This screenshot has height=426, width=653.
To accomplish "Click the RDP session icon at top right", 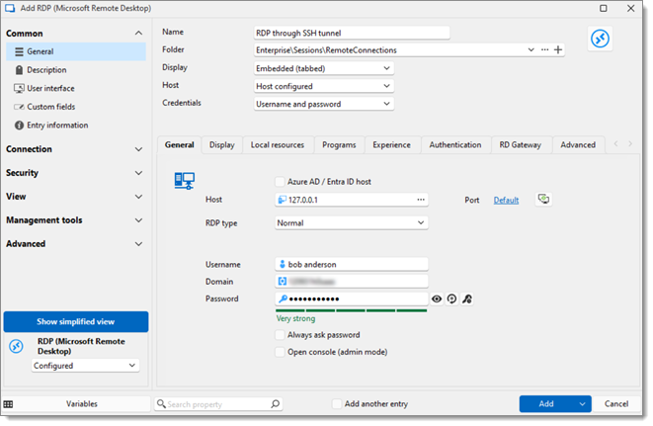I will click(600, 39).
